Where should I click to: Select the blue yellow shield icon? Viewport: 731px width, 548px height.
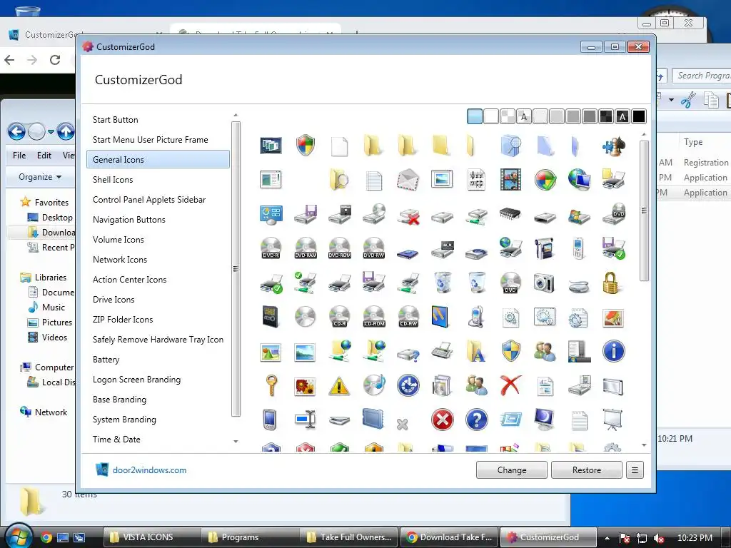click(511, 351)
